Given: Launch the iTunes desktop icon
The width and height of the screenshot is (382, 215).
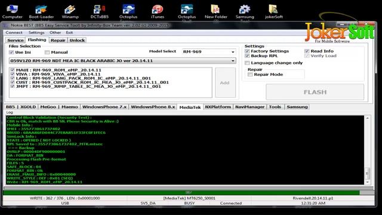Looking at the screenshot, I should 158,11.
